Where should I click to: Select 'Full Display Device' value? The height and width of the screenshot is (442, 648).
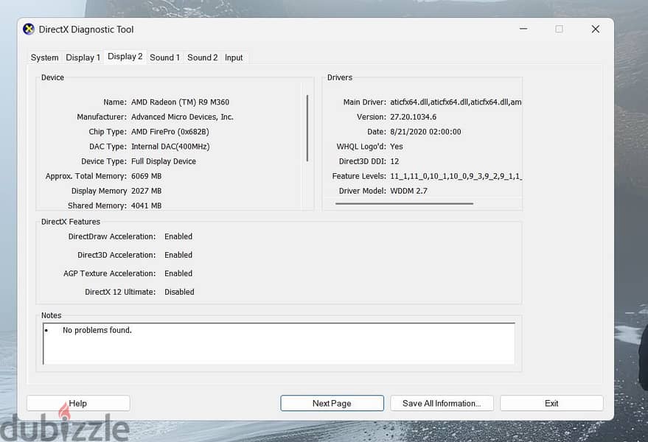point(163,161)
